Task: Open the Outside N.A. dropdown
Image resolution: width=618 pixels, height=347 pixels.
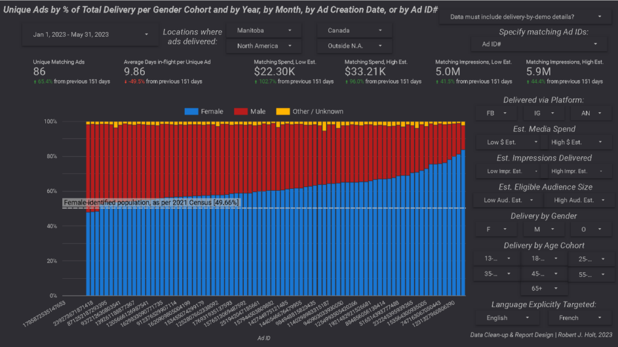Action: [x=354, y=46]
